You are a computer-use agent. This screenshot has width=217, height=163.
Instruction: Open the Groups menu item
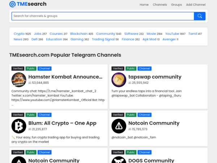[176, 5]
